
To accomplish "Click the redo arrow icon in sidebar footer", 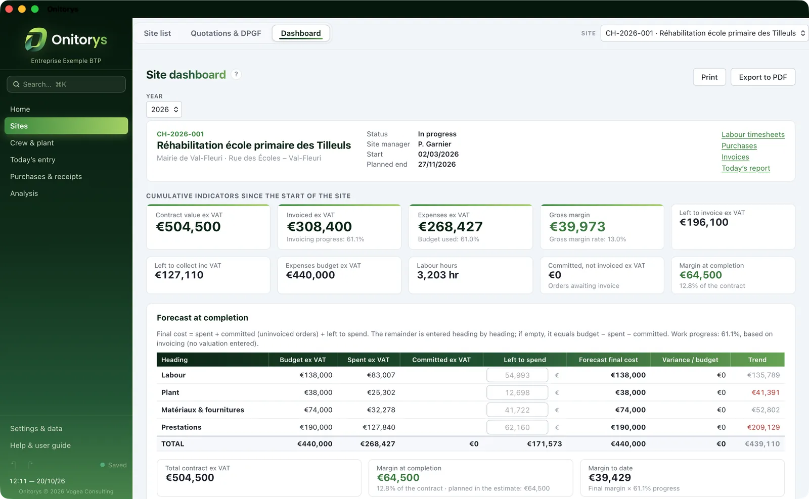I will 30,465.
